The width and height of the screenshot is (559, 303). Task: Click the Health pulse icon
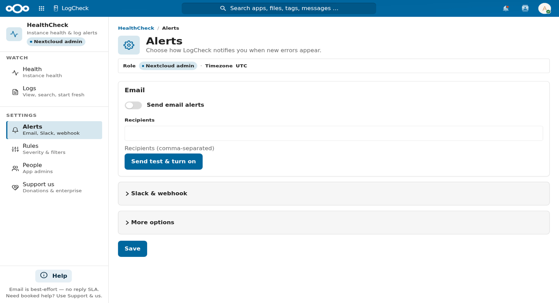[15, 73]
